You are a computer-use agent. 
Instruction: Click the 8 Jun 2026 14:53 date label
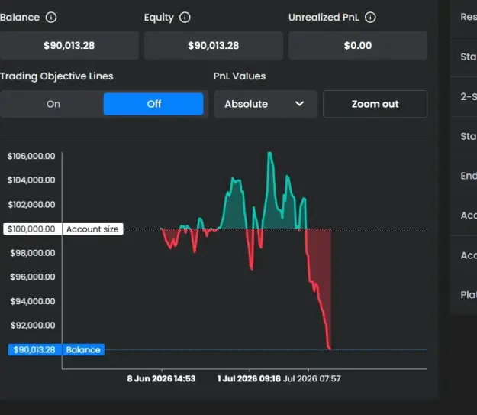point(161,379)
